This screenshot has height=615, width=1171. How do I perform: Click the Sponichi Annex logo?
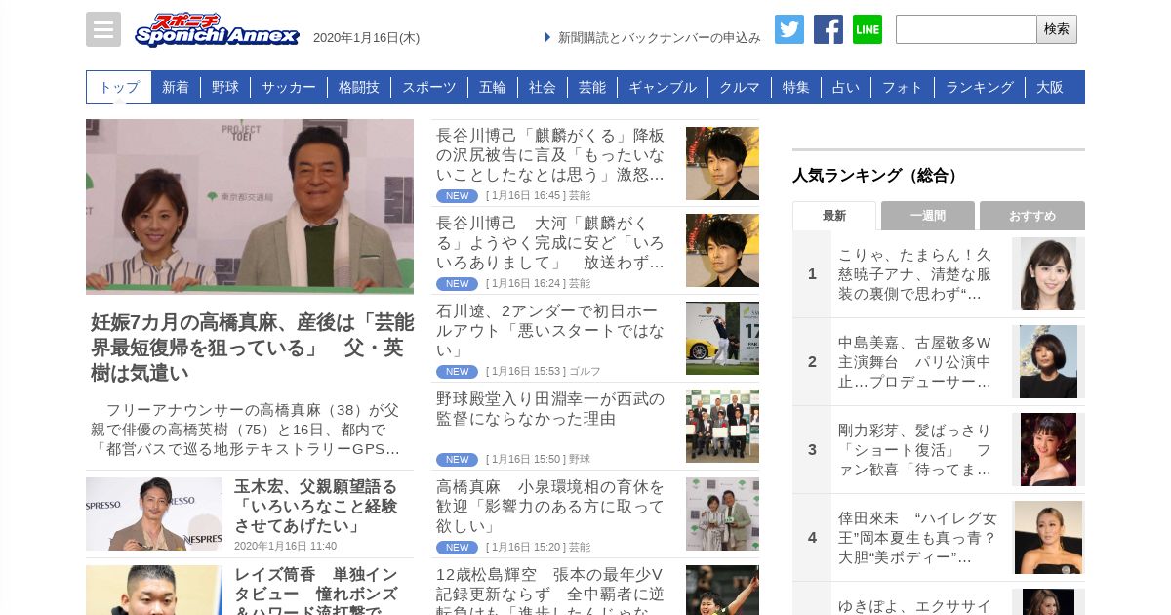[x=217, y=30]
